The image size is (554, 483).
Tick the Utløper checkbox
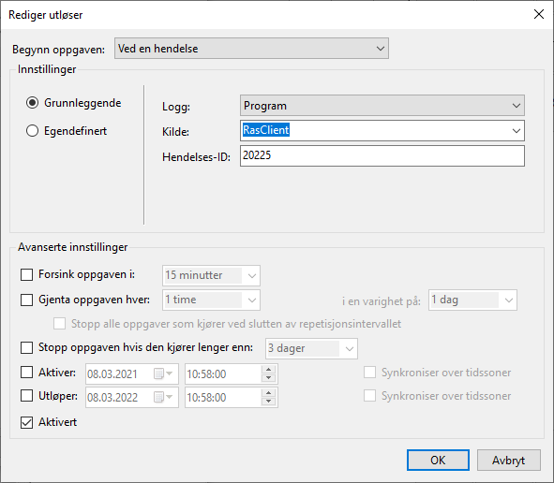(x=26, y=396)
